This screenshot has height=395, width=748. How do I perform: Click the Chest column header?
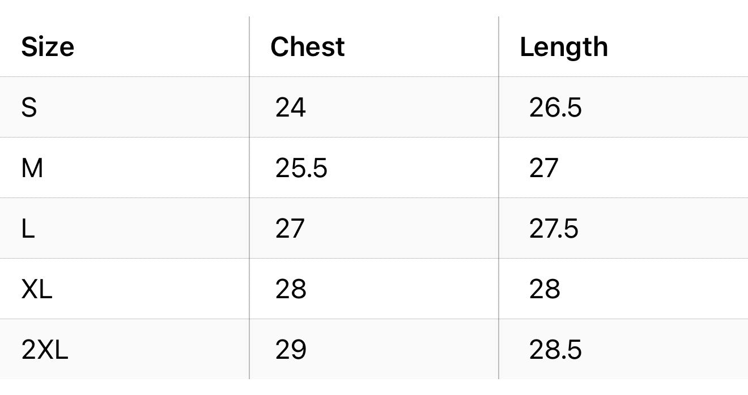tap(307, 47)
